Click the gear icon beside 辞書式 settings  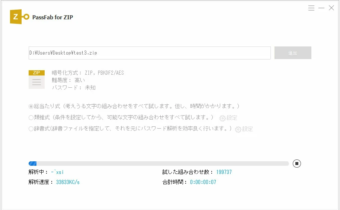click(x=238, y=129)
